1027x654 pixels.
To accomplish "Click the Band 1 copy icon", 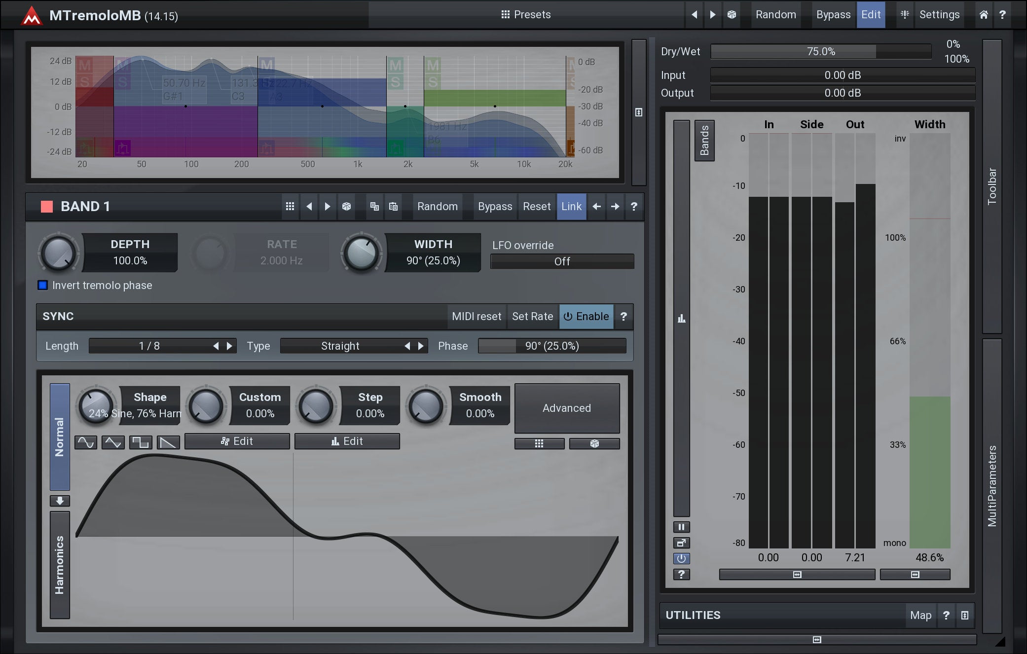I will pos(374,206).
